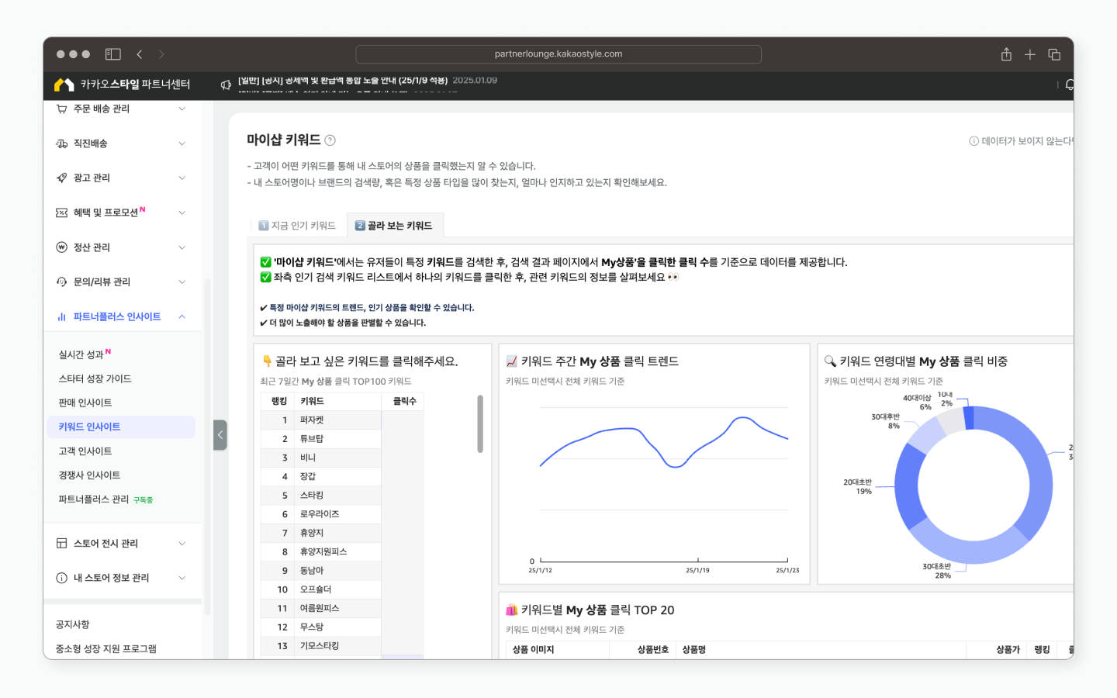The width and height of the screenshot is (1117, 698).
Task: Click the partnerlounge.kakaostyle.com address bar
Action: (558, 54)
